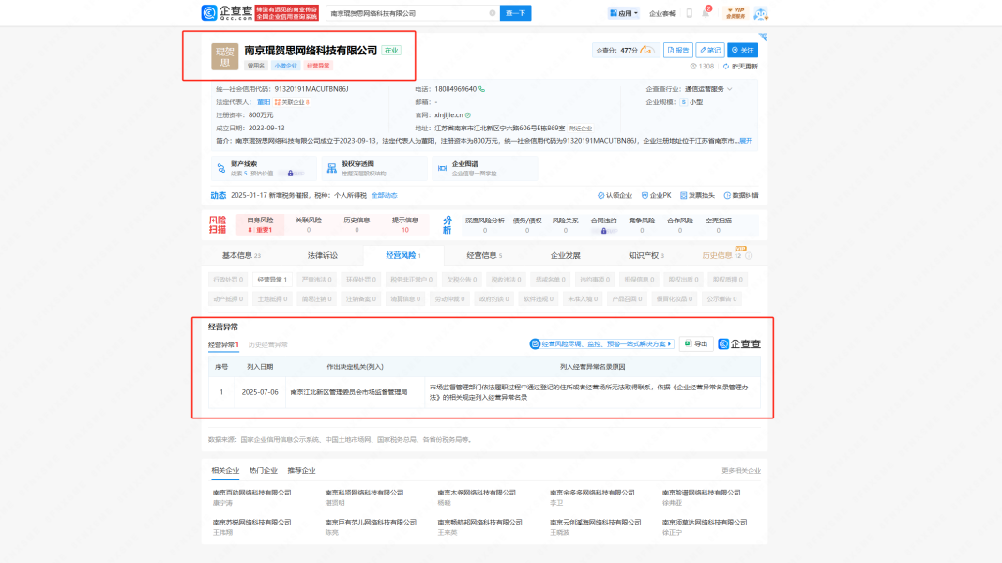The width and height of the screenshot is (1002, 563).
Task: Expand the 通信监管服务 industry dropdown
Action: (x=708, y=89)
